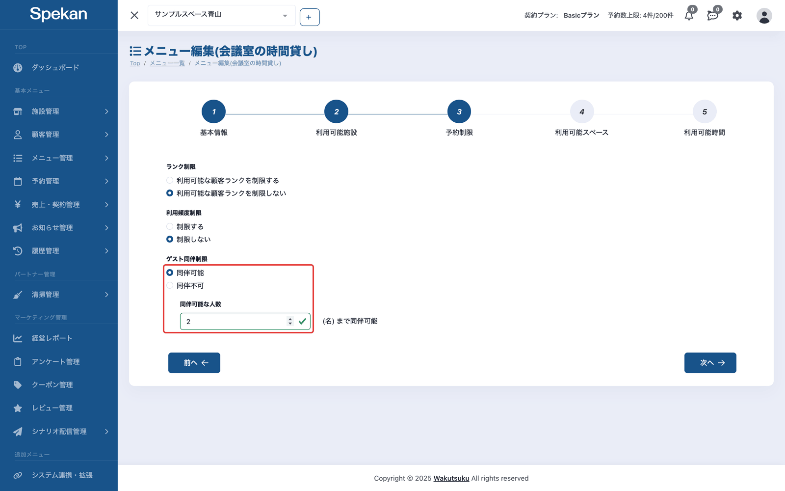This screenshot has height=491, width=785.
Task: Open the chat messages icon
Action: pyautogui.click(x=712, y=16)
